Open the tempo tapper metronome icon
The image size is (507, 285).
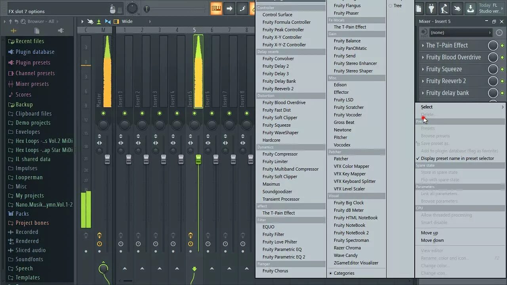coord(444,8)
